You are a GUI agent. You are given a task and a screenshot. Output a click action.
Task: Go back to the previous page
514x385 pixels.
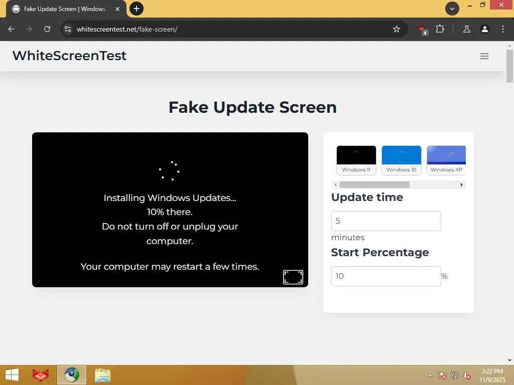point(11,29)
